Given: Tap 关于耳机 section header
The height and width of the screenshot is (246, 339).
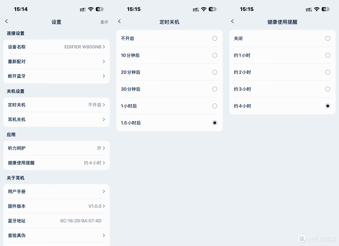Looking at the screenshot, I should pos(16,178).
